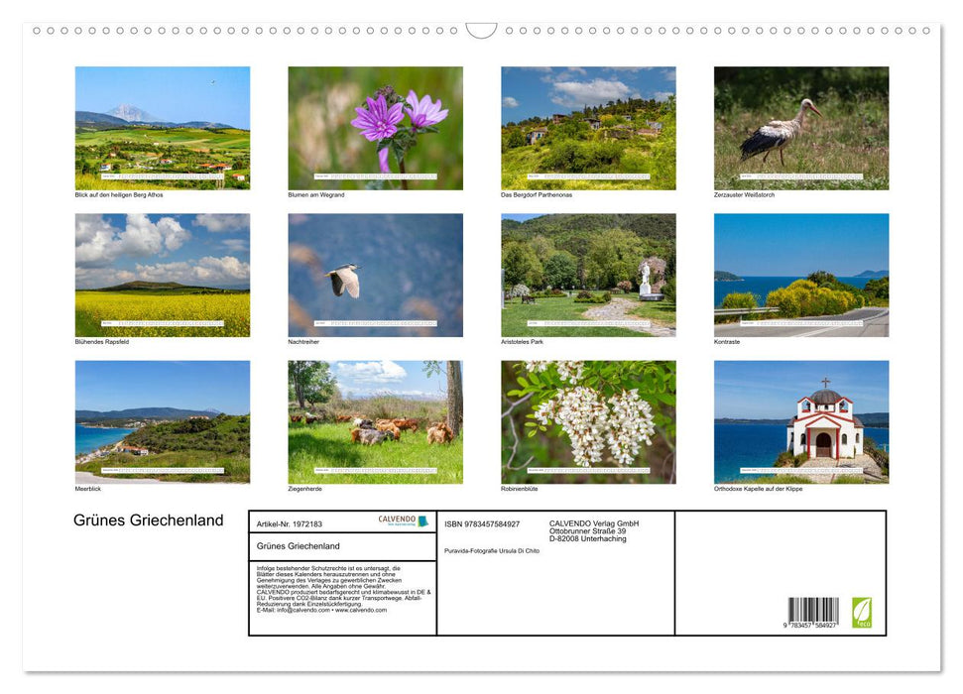Select the flying night heron photo

[x=375, y=275]
